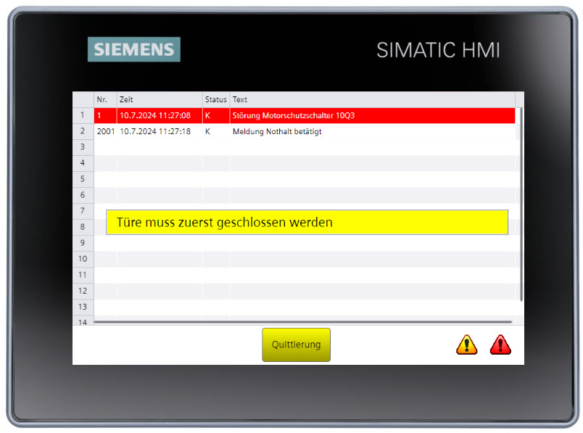Viewport: 583px width, 433px height.
Task: Click the Zeit column header
Action: click(160, 99)
